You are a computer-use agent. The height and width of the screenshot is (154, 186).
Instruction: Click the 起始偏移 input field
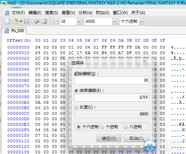click(x=112, y=80)
